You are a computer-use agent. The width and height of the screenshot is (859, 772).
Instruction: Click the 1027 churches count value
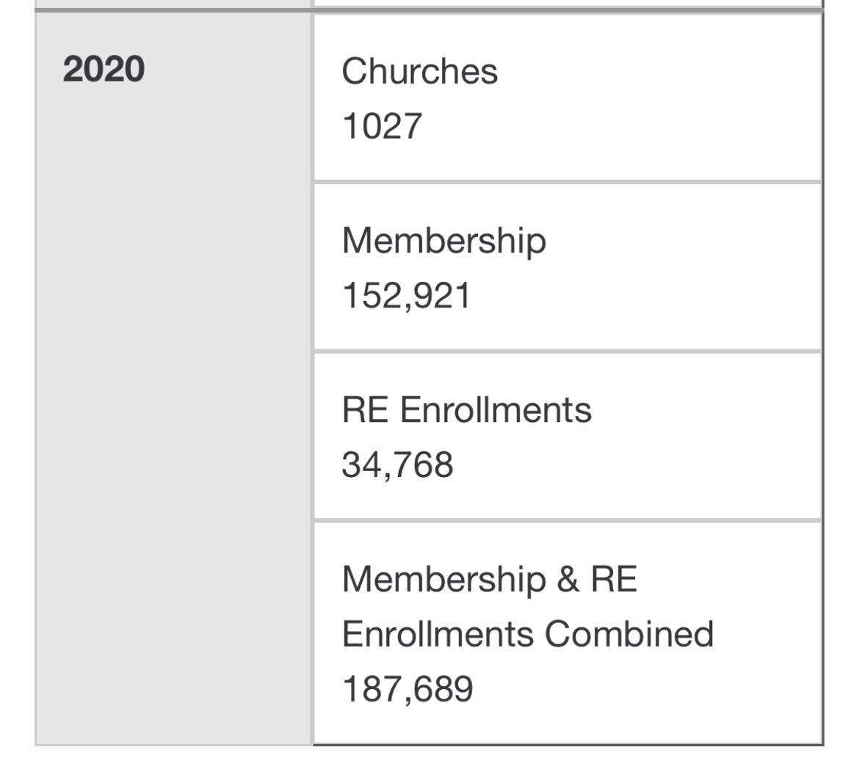click(382, 126)
